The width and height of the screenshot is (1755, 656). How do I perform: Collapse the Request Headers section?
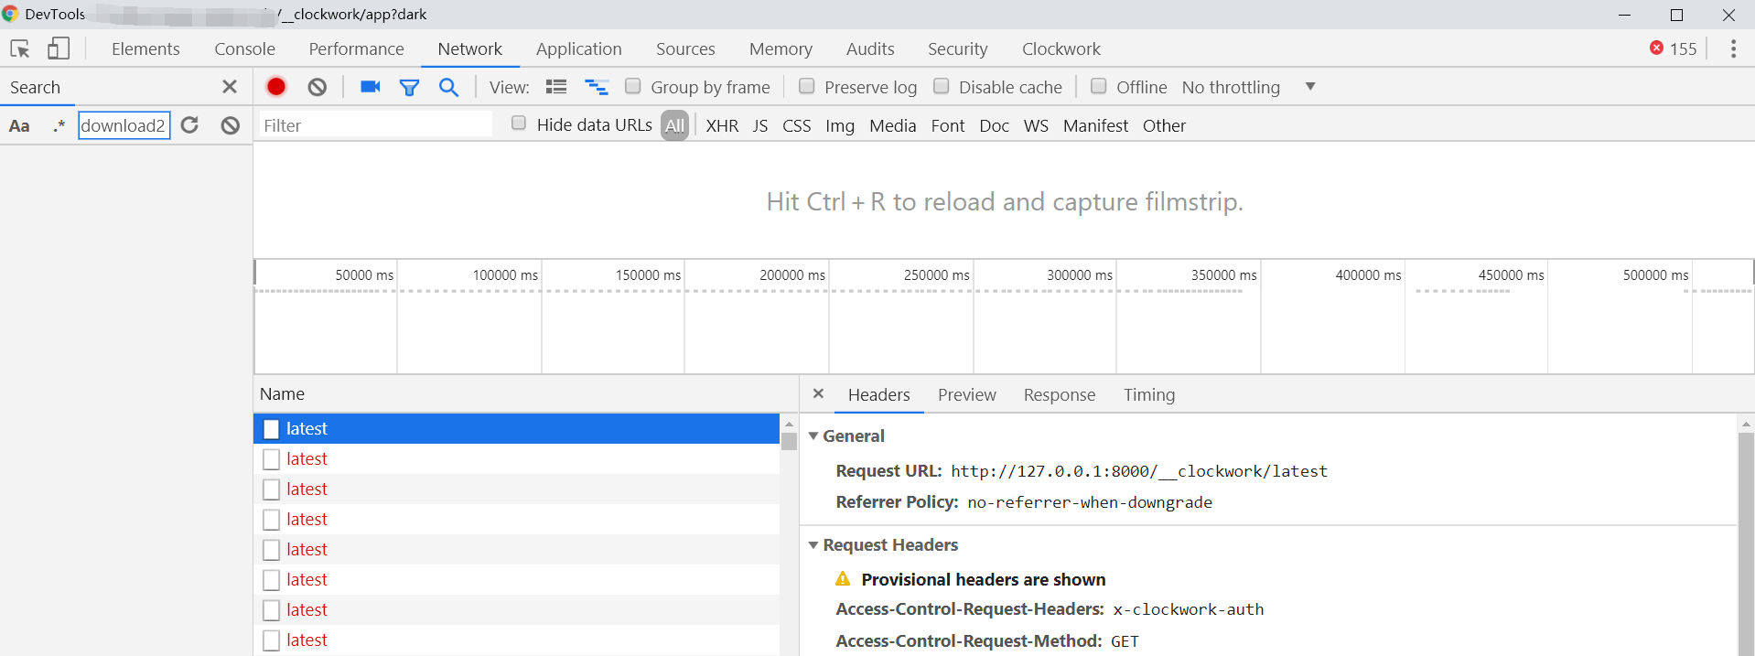[813, 545]
